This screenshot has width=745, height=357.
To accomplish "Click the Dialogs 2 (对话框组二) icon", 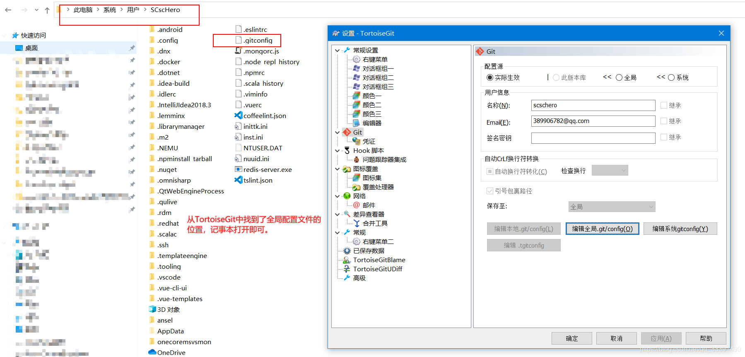I will point(356,77).
